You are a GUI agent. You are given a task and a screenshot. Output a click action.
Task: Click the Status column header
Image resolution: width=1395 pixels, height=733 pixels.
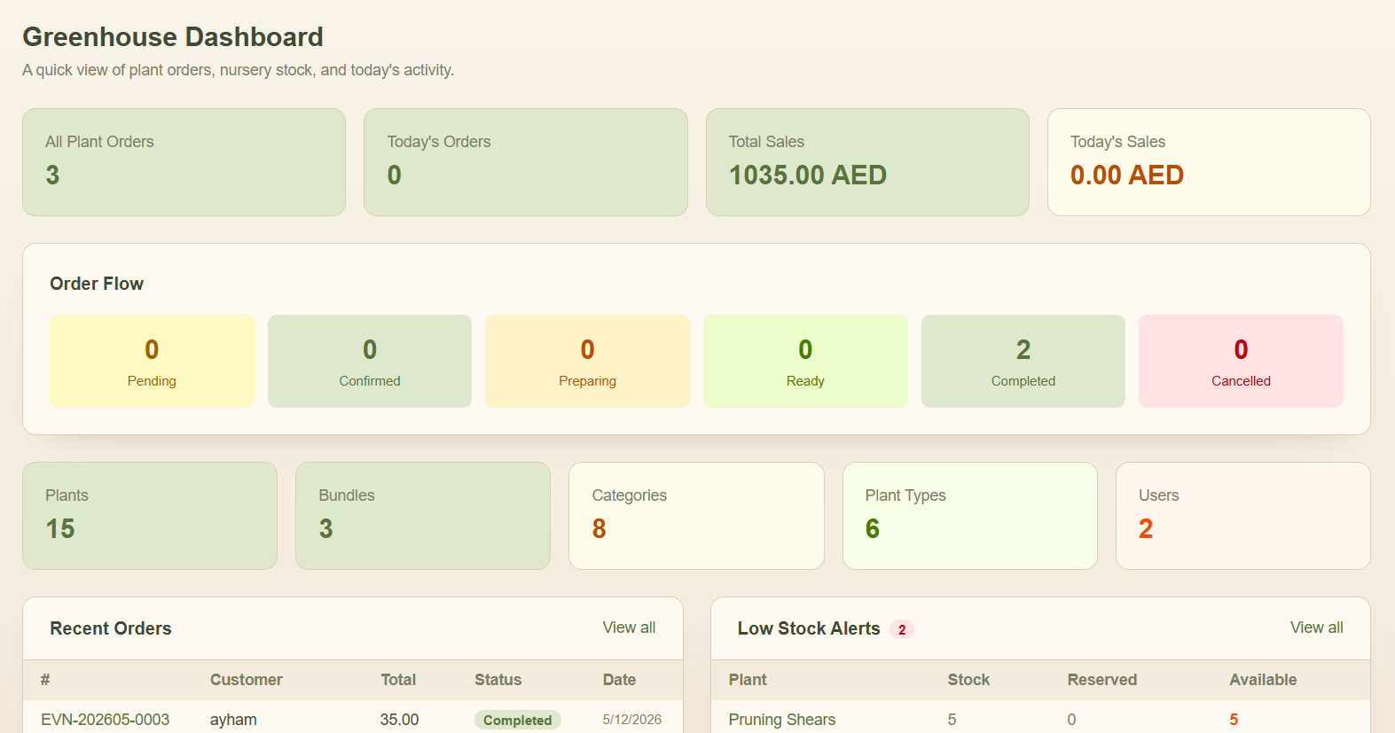pos(498,680)
